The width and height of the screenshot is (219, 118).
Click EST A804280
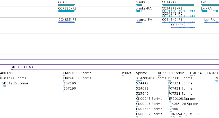(x=7, y=73)
